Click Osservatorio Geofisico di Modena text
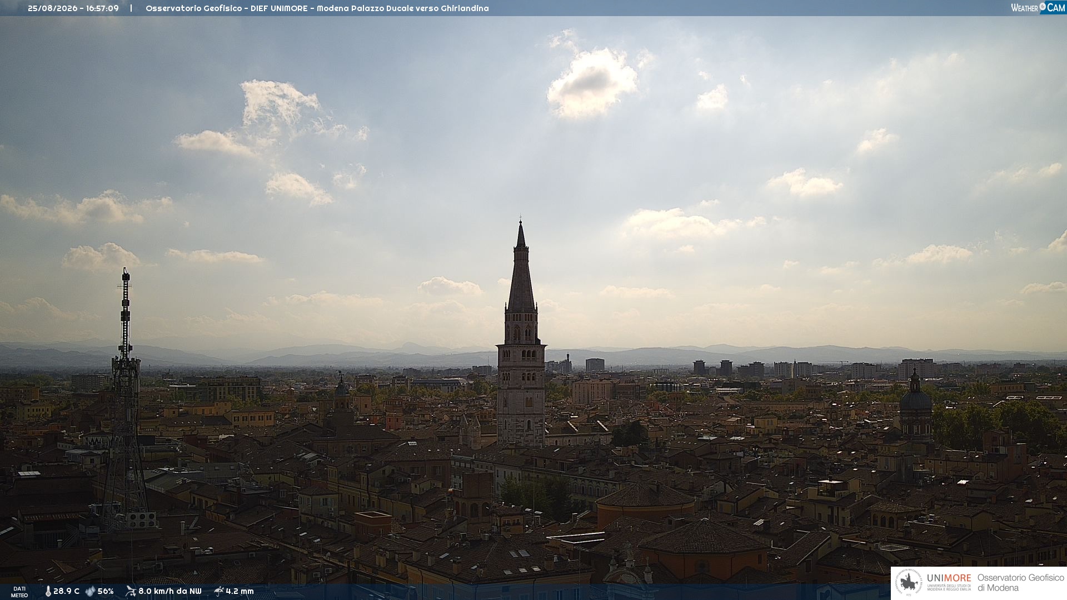This screenshot has width=1067, height=600. pos(1020,583)
